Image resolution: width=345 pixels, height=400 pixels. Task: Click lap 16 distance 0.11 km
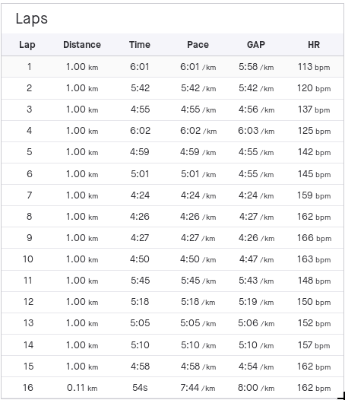82,388
